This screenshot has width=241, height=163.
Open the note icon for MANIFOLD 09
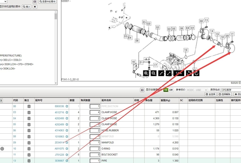29,143
